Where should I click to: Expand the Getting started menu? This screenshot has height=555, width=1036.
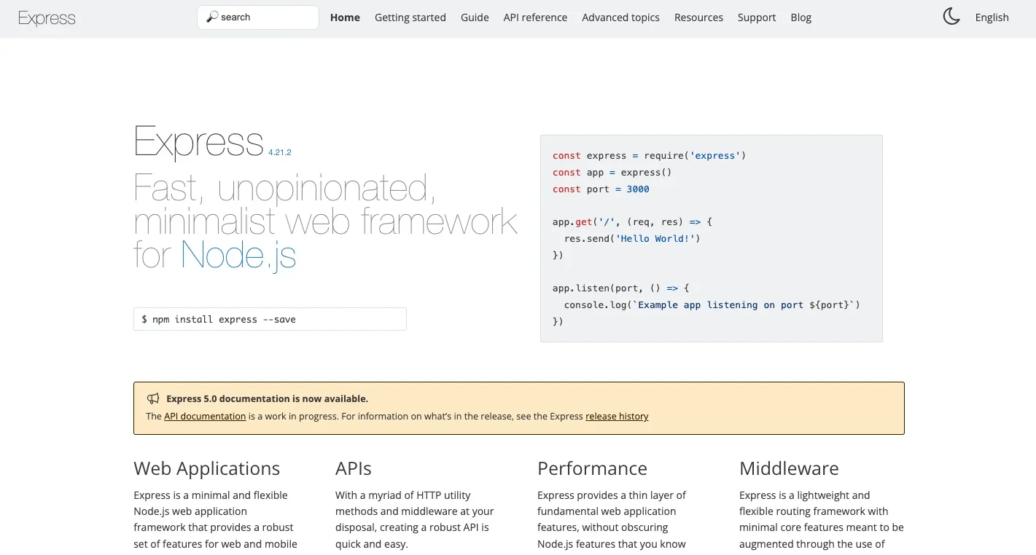pos(410,17)
